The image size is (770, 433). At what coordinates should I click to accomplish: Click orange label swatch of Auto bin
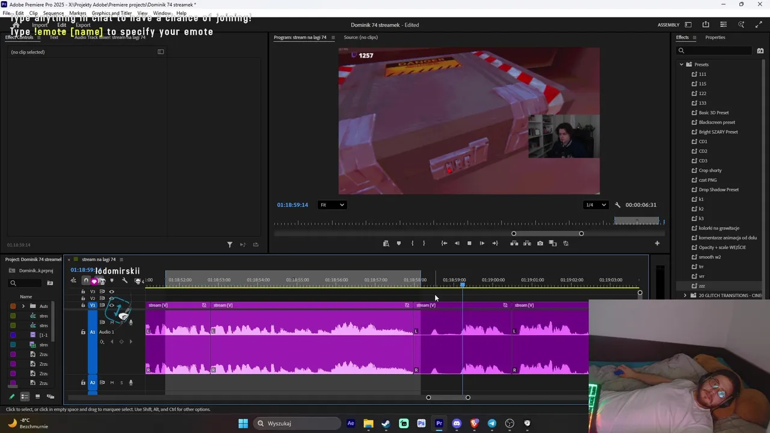pyautogui.click(x=13, y=306)
